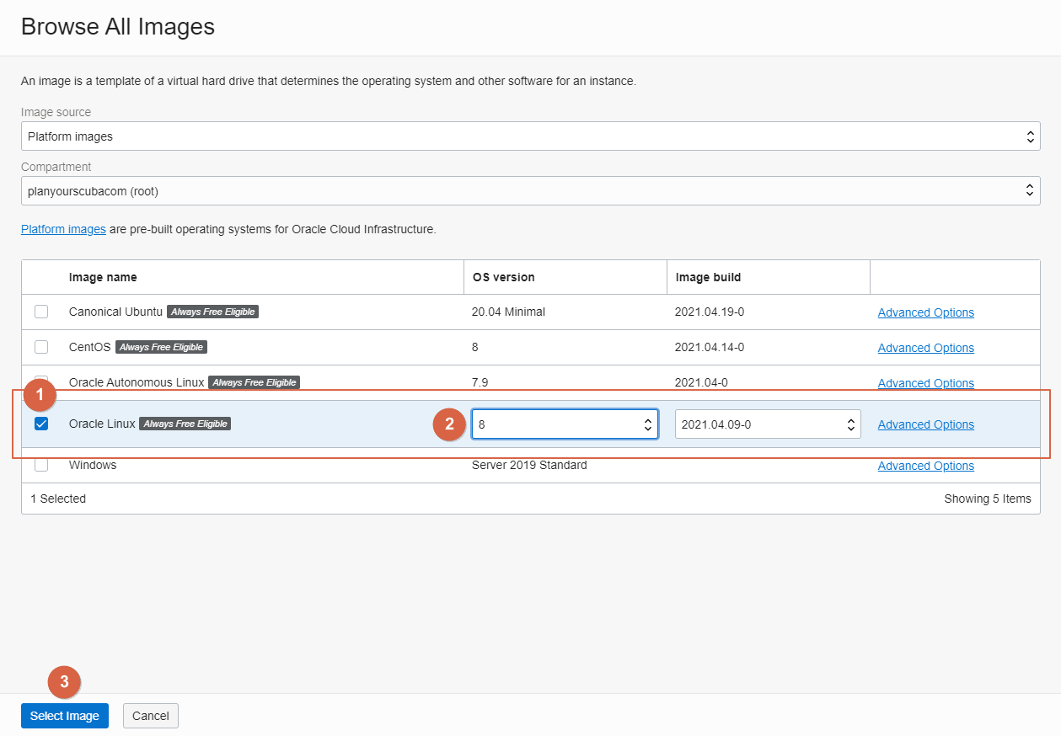
Task: Click the 20.04 Minimal OS version cell
Action: pos(508,312)
